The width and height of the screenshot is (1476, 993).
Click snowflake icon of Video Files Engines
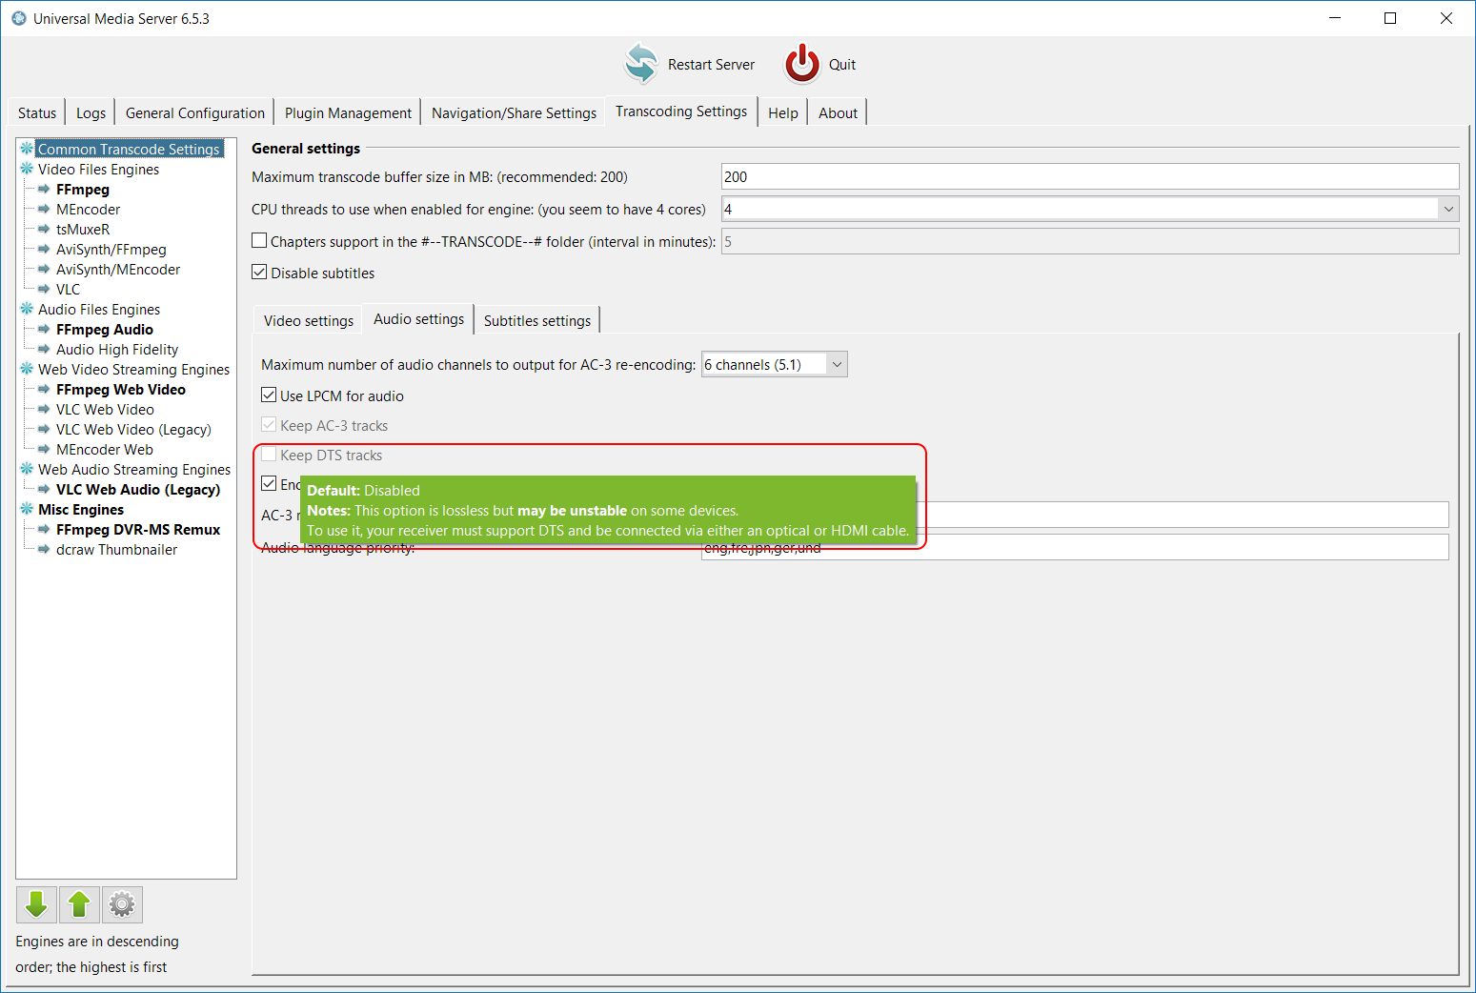27,169
